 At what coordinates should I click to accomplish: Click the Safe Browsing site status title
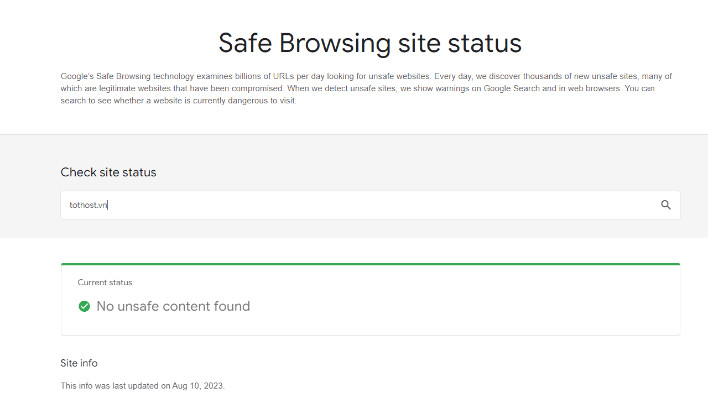(369, 43)
